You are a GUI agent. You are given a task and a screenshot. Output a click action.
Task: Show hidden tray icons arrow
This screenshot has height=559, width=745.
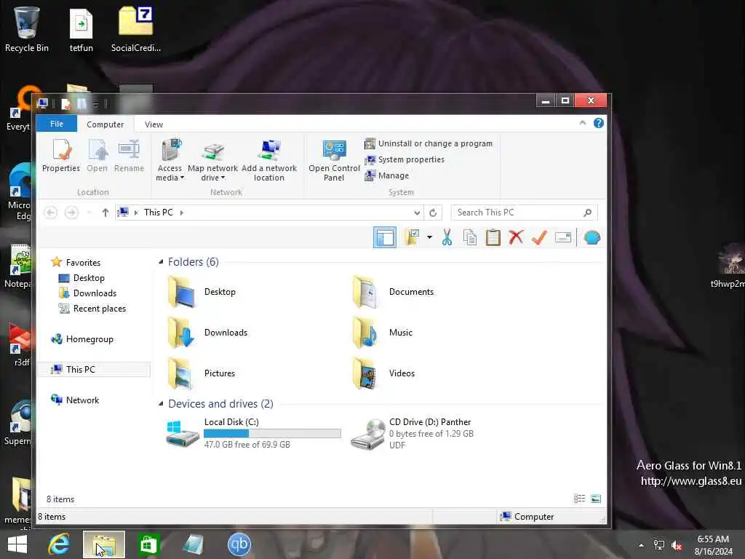pos(642,546)
